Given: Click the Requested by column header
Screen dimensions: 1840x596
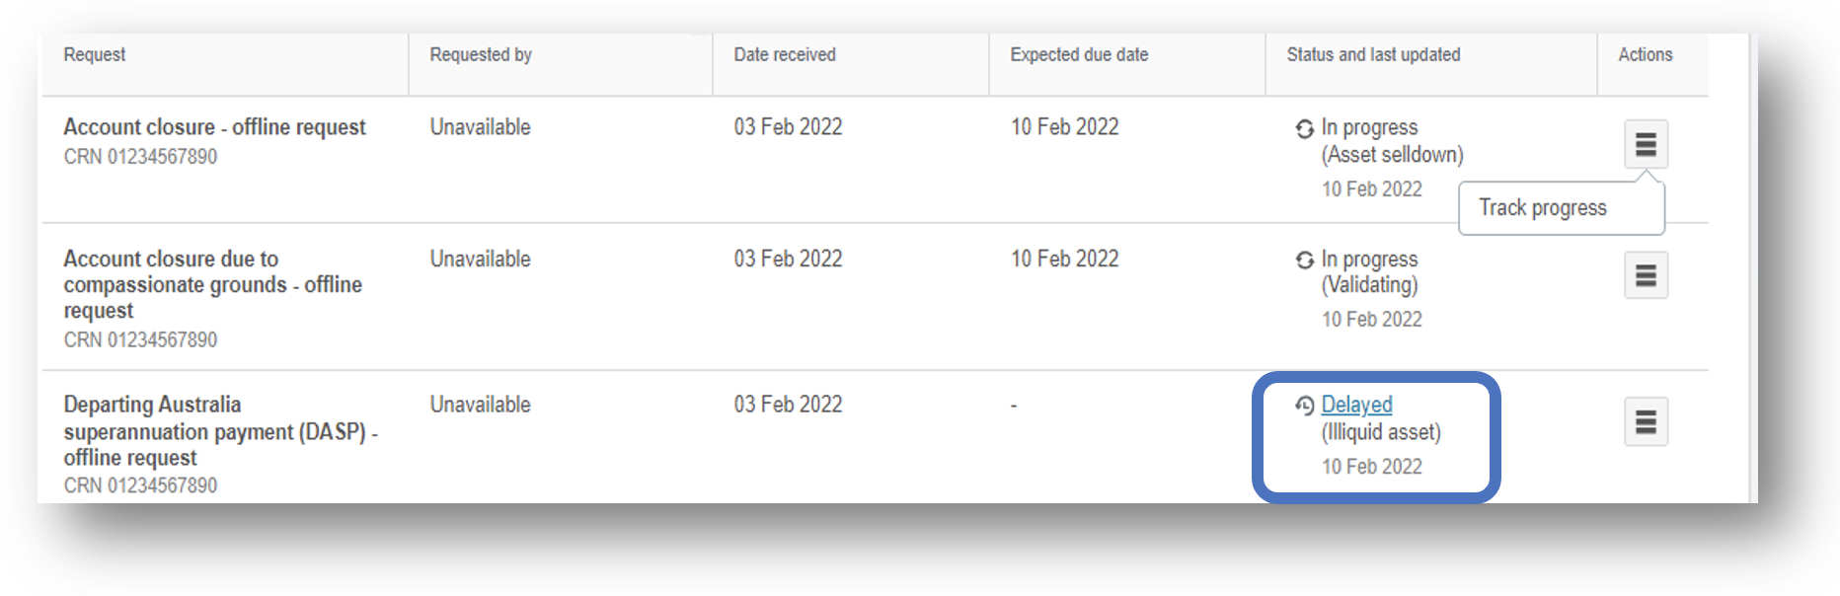Looking at the screenshot, I should [481, 54].
